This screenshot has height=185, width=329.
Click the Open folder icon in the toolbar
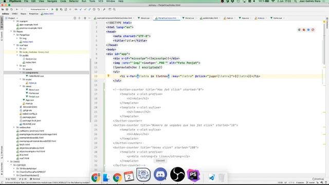pos(3,9)
